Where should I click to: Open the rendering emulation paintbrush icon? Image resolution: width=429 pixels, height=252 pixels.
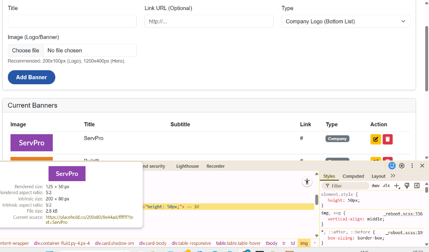[x=407, y=186]
